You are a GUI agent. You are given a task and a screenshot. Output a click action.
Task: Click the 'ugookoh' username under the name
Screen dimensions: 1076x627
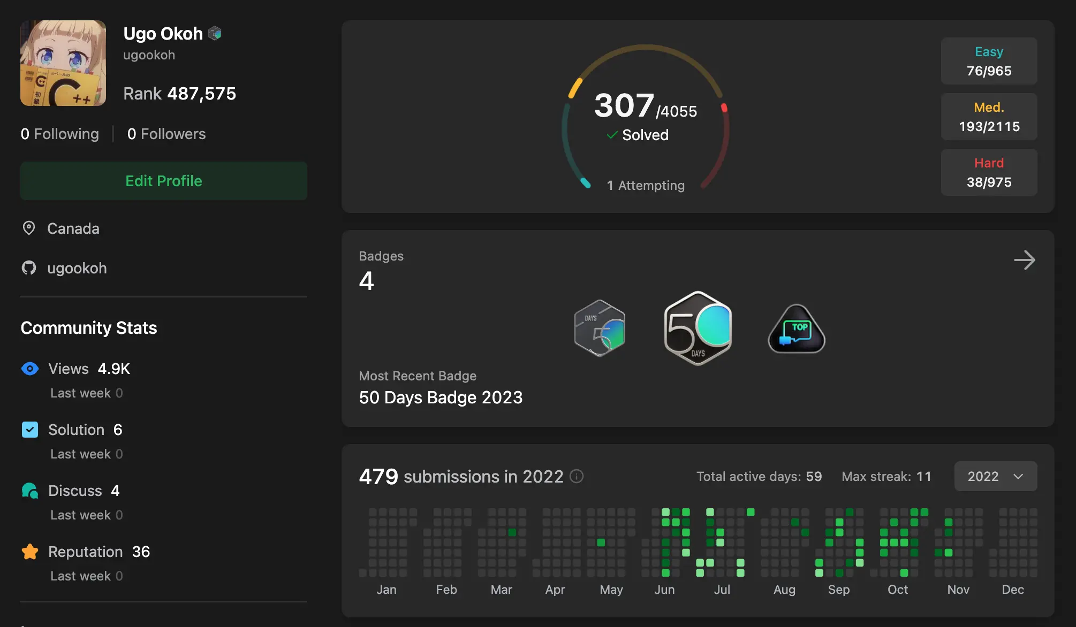coord(149,55)
